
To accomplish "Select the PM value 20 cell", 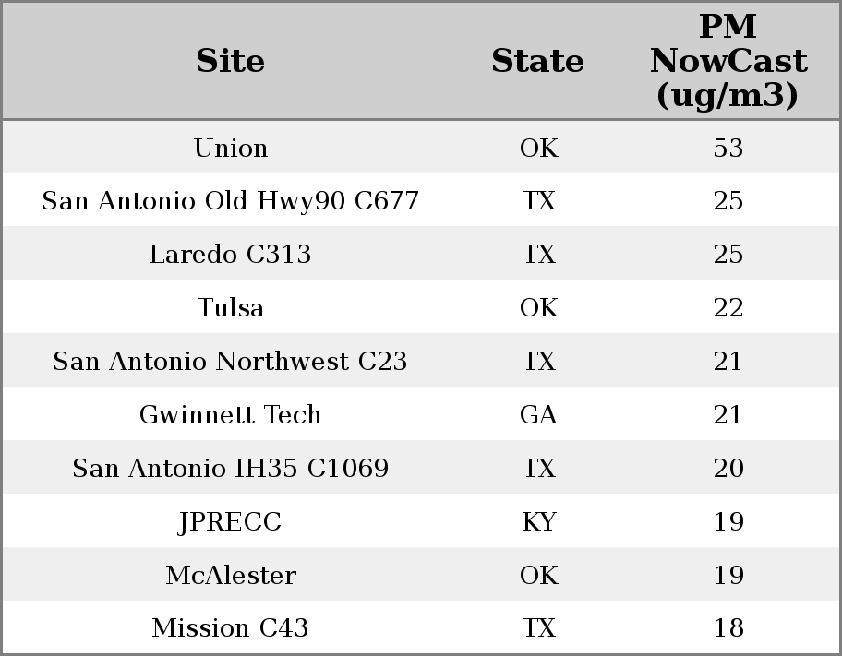I will [728, 468].
